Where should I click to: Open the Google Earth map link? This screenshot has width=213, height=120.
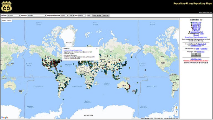[196, 46]
